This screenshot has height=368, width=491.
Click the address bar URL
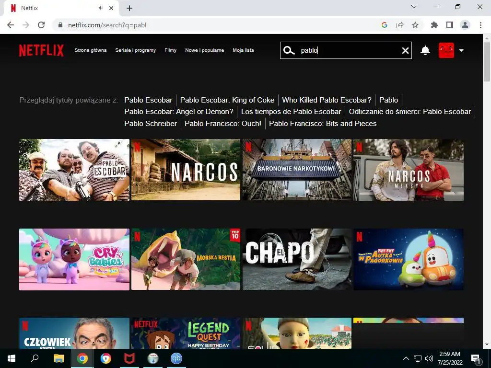(107, 25)
